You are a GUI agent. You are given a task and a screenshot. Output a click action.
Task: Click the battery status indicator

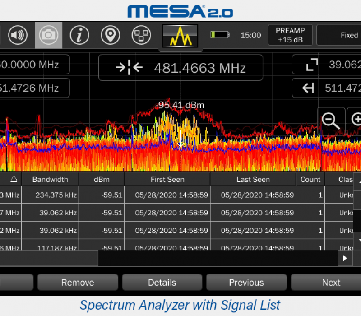tap(220, 35)
